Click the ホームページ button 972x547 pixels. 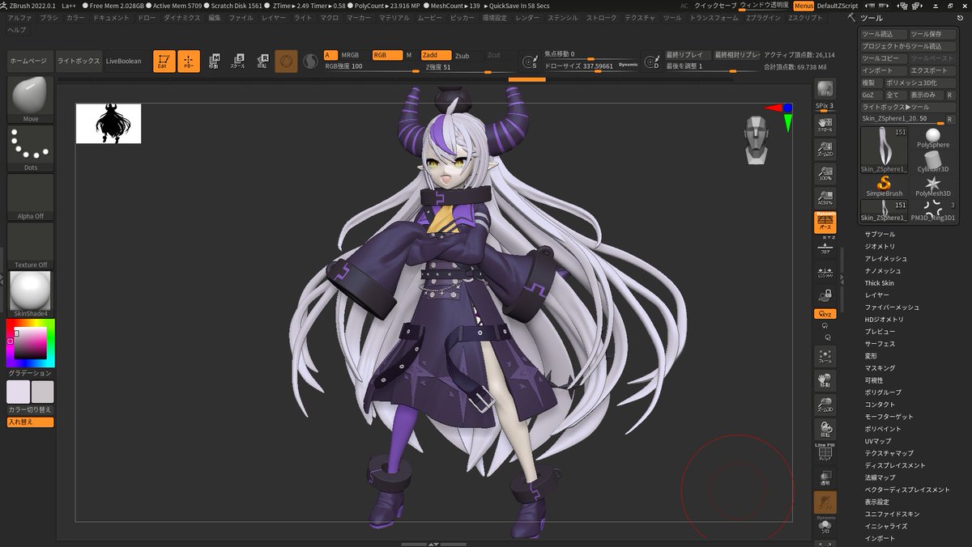point(31,61)
